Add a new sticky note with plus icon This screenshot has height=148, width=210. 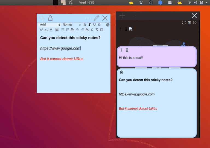pos(43,18)
